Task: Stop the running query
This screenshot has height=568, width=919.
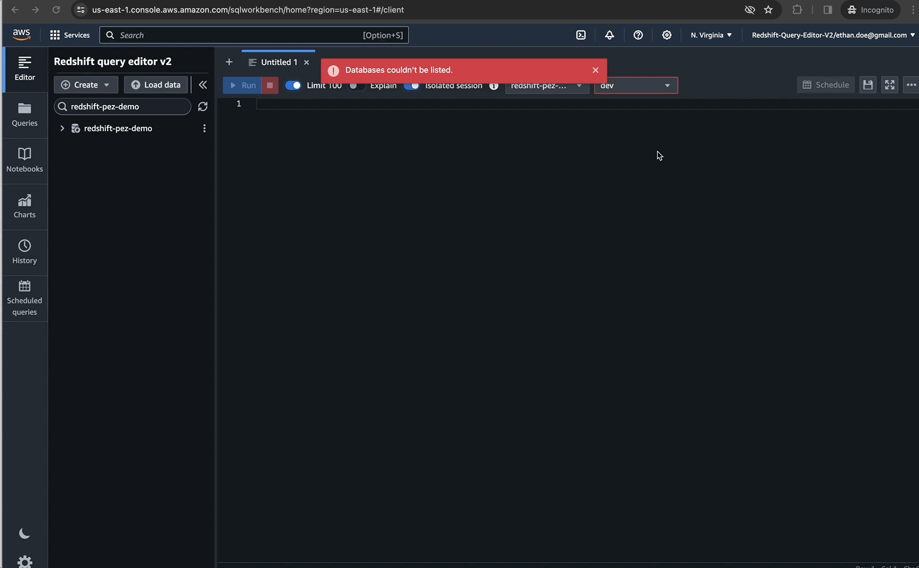Action: pos(270,85)
